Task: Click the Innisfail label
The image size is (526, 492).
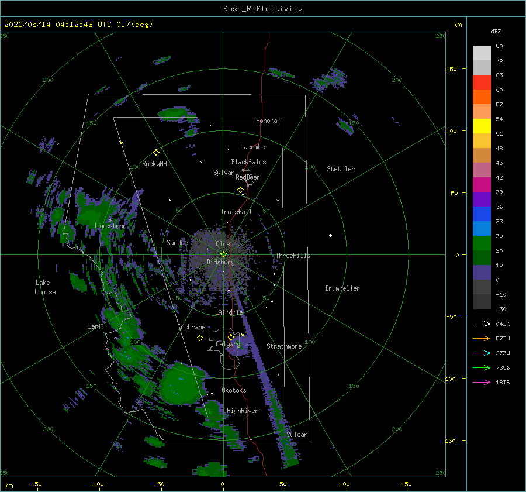Action: click(x=236, y=212)
